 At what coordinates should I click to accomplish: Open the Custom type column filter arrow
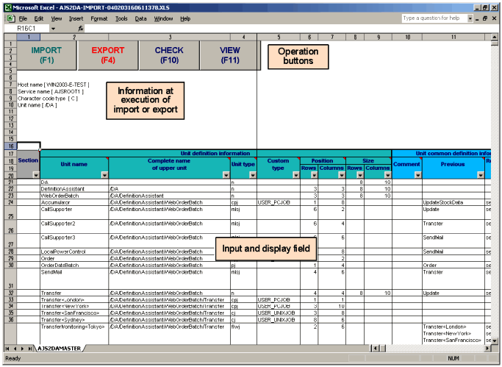tap(294, 176)
